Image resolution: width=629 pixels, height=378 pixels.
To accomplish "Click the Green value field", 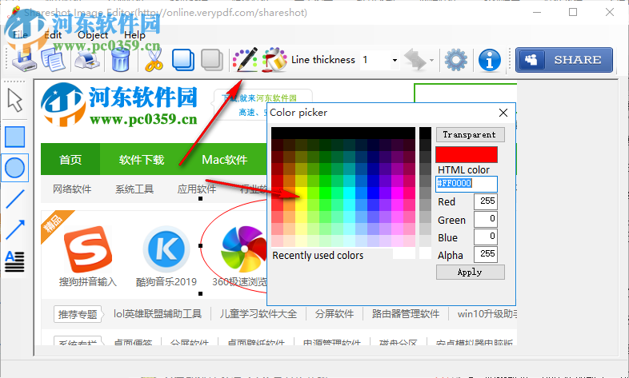I will pyautogui.click(x=486, y=219).
